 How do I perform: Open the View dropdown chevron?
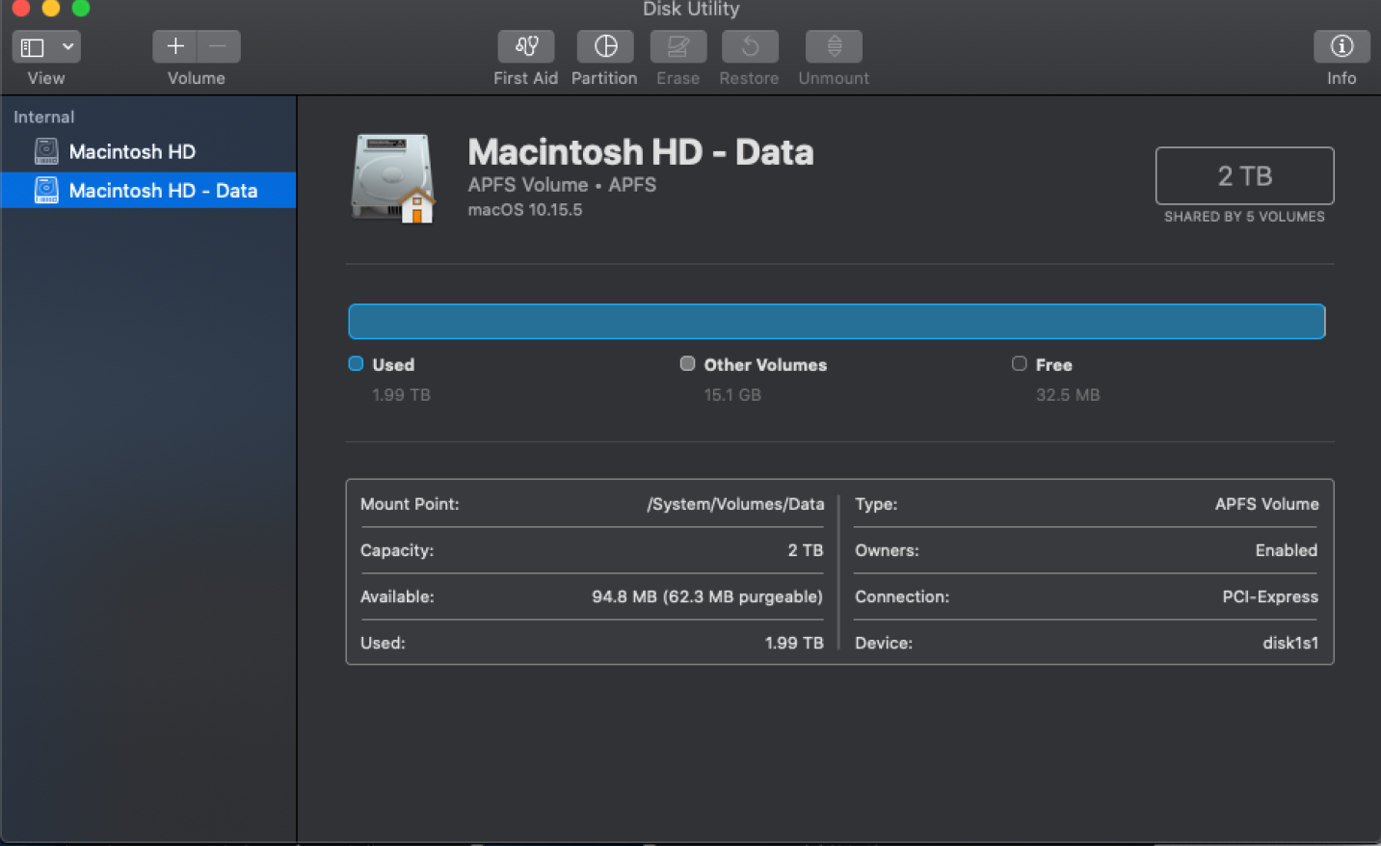(68, 46)
